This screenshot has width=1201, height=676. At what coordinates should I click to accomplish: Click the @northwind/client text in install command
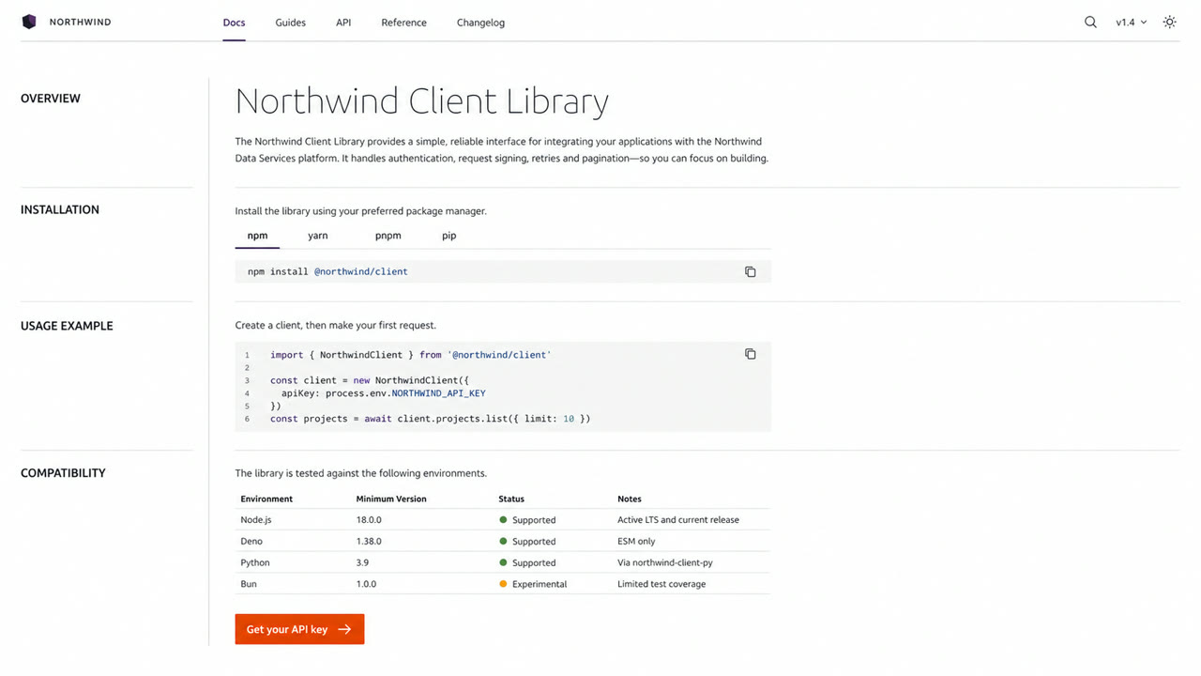coord(360,271)
